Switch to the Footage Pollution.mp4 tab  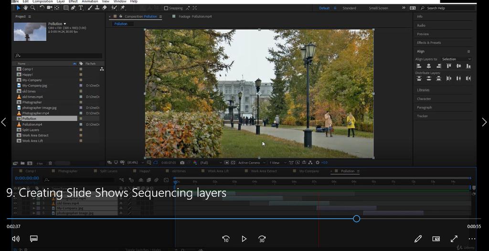coord(195,17)
